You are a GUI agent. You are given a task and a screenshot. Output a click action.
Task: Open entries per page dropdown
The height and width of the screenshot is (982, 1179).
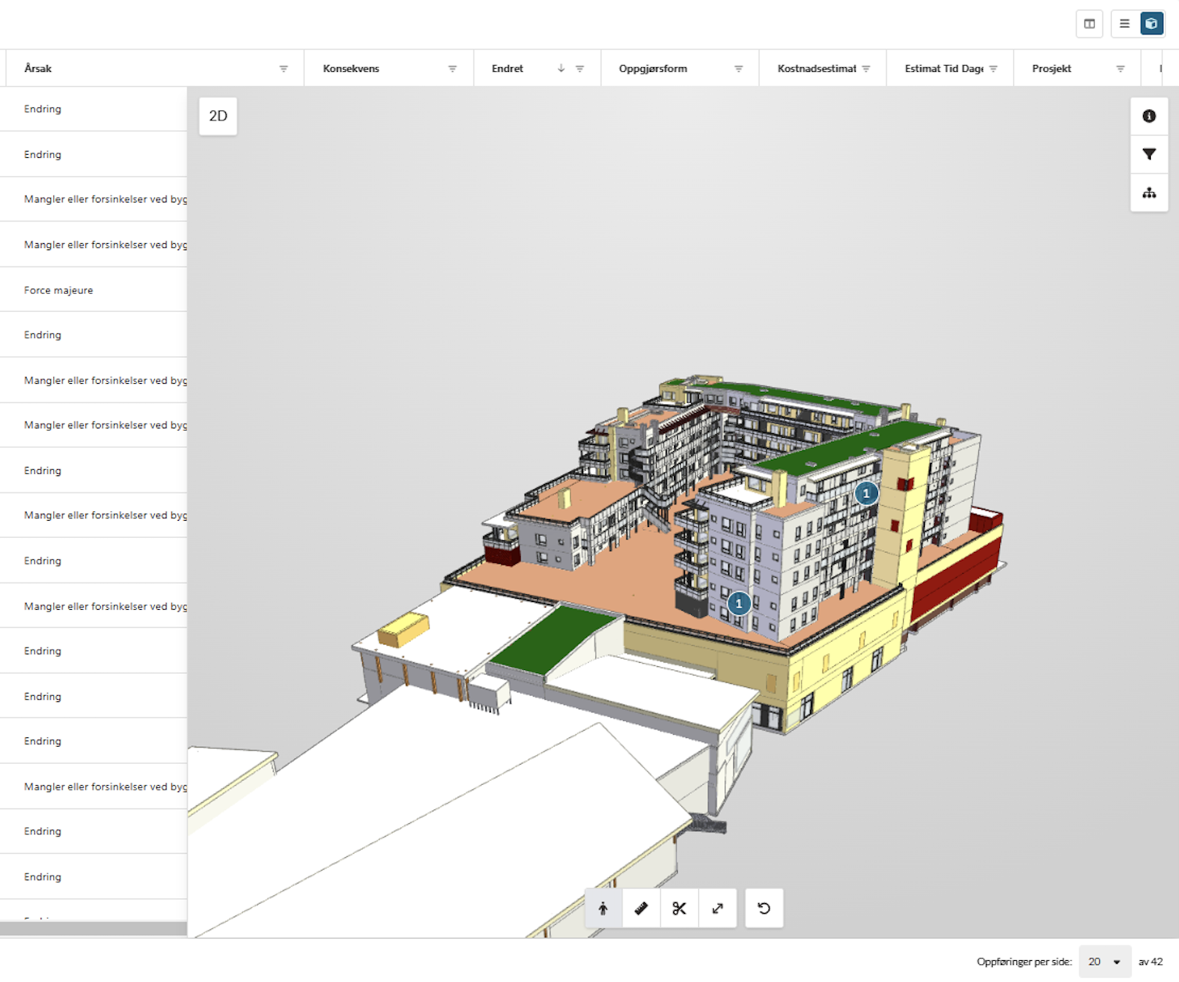[1104, 962]
